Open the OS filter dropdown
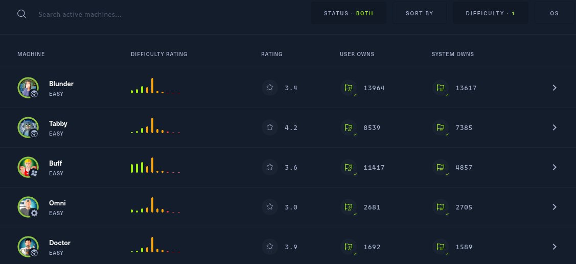This screenshot has width=576, height=264. tap(555, 13)
